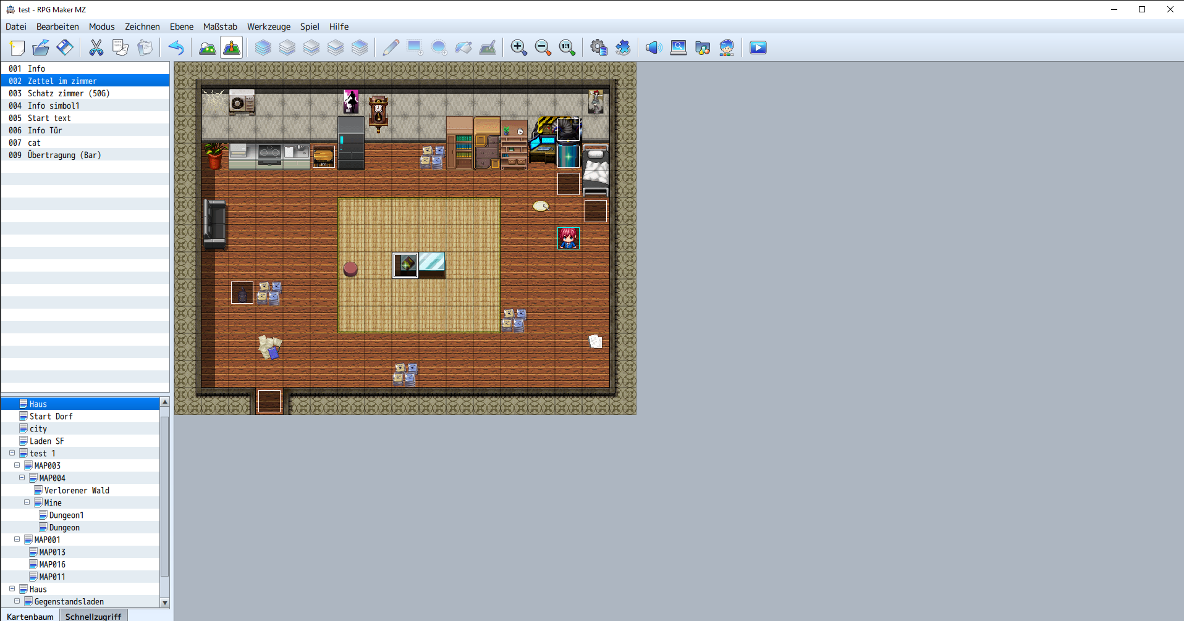Viewport: 1184px width, 621px height.
Task: Click the Zoom In magnifier
Action: pos(518,48)
